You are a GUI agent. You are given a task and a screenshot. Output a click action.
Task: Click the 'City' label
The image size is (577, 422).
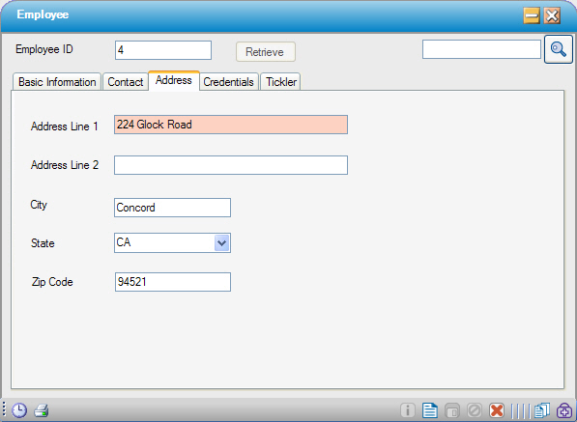(x=39, y=205)
